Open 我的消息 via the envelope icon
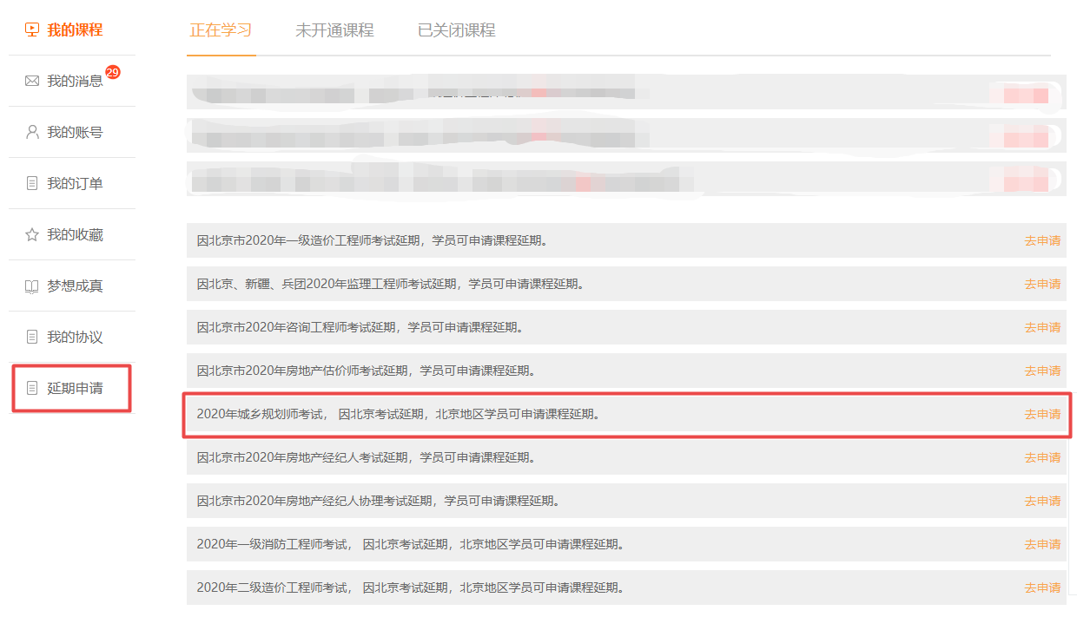 click(x=32, y=80)
